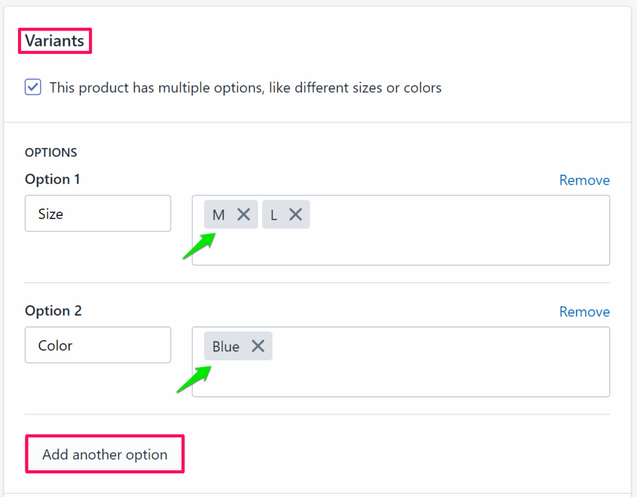Uncheck the multiple options checkbox
This screenshot has height=497, width=637.
(33, 87)
